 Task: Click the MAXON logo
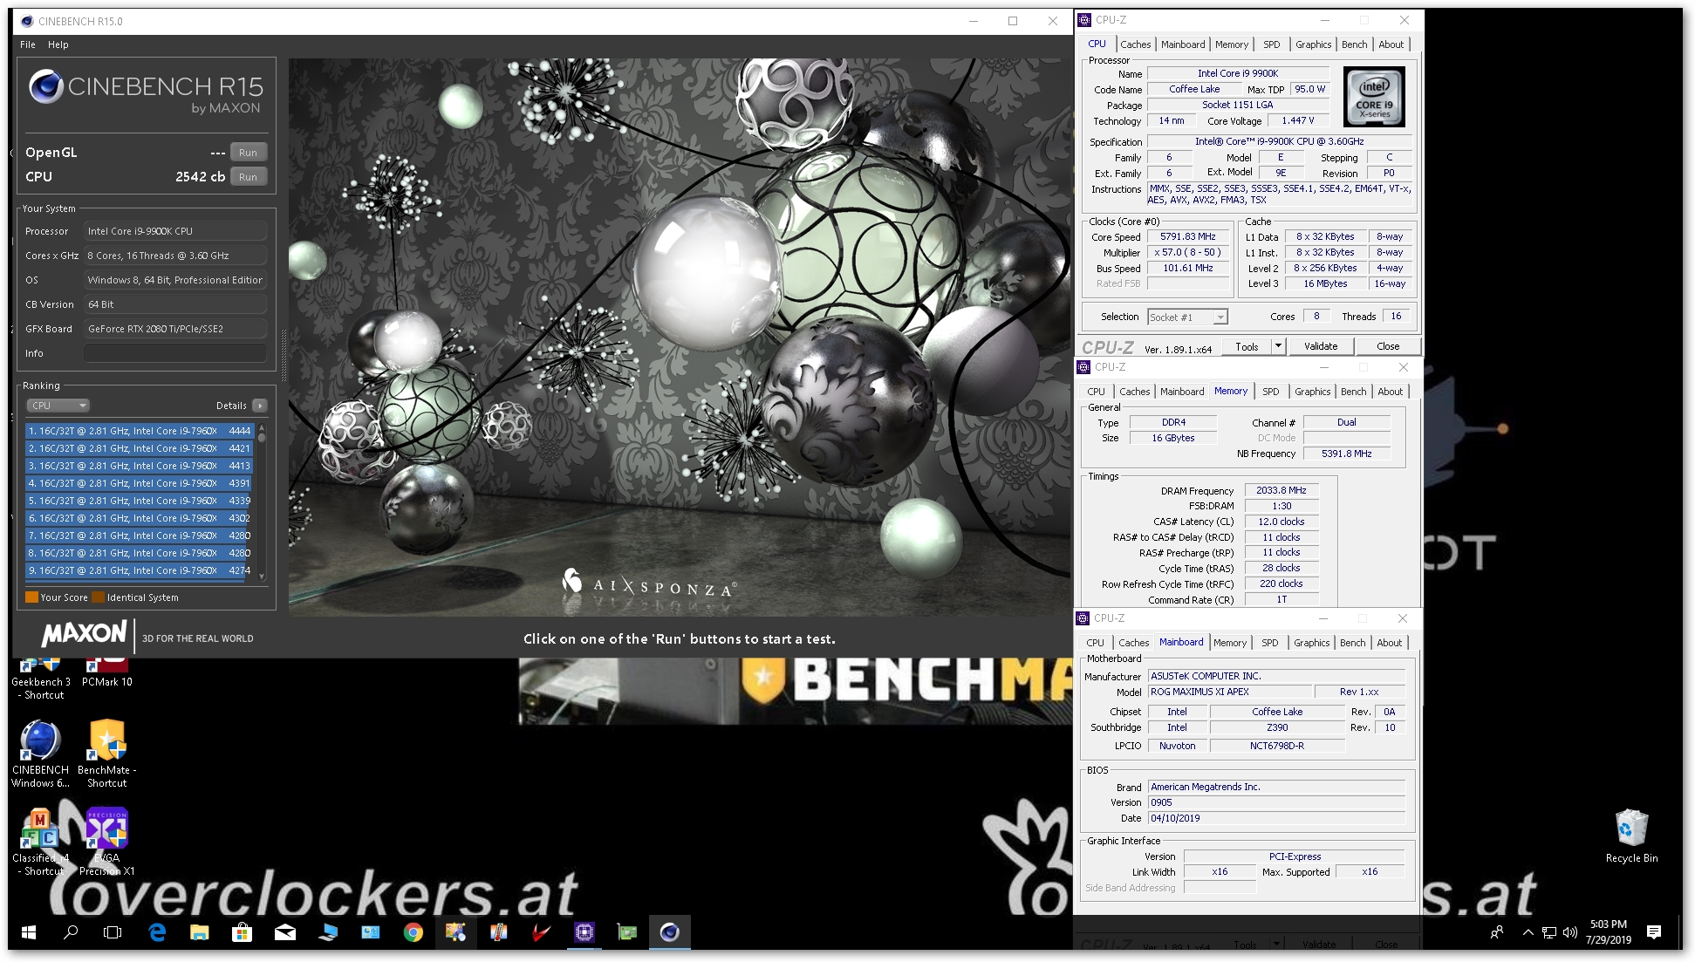coord(84,634)
